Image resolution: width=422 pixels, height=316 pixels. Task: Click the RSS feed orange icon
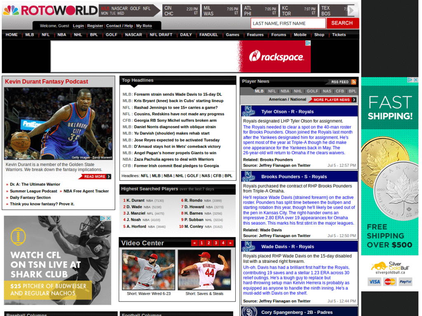tap(354, 82)
